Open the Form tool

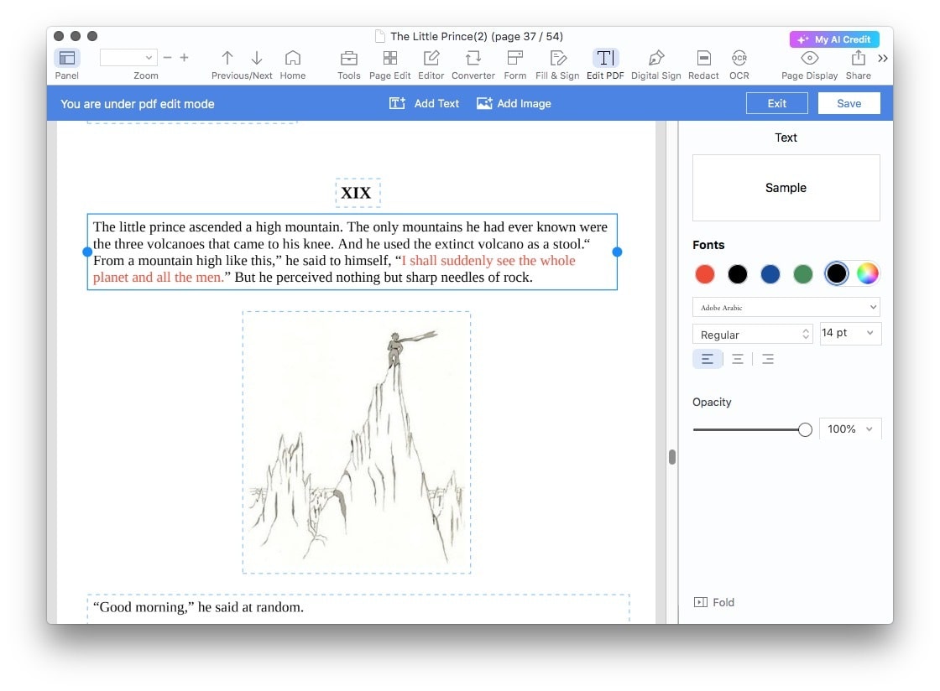[x=515, y=58]
